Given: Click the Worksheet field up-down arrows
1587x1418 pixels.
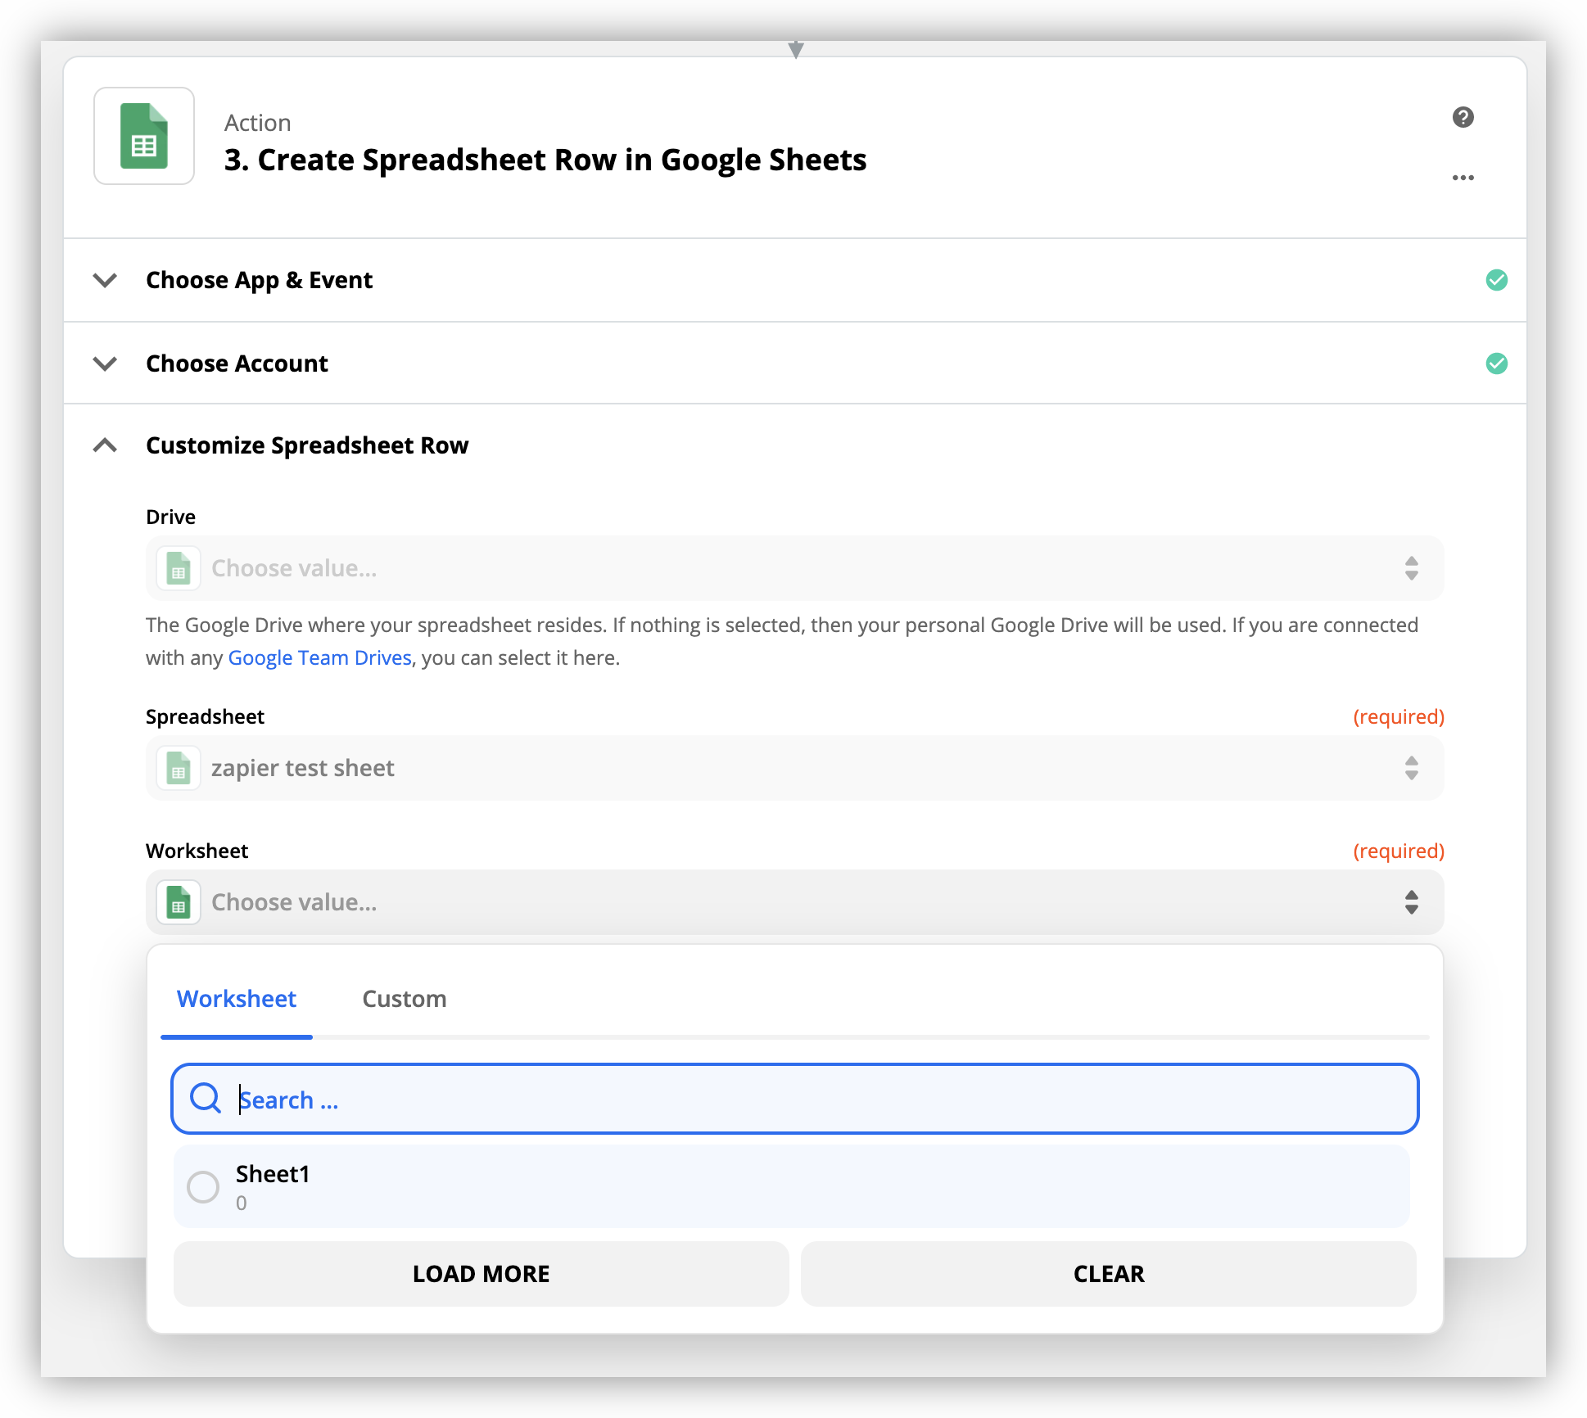Looking at the screenshot, I should 1411,902.
